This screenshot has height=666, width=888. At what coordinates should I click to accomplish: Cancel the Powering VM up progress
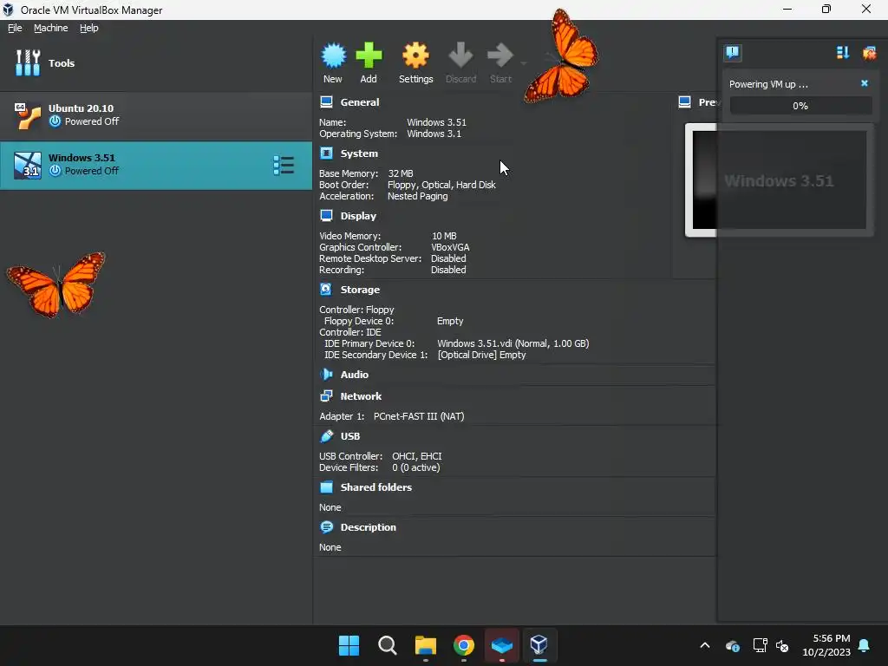[x=865, y=83]
